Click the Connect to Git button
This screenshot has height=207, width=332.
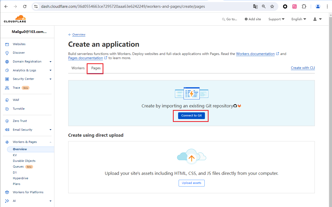pyautogui.click(x=191, y=116)
